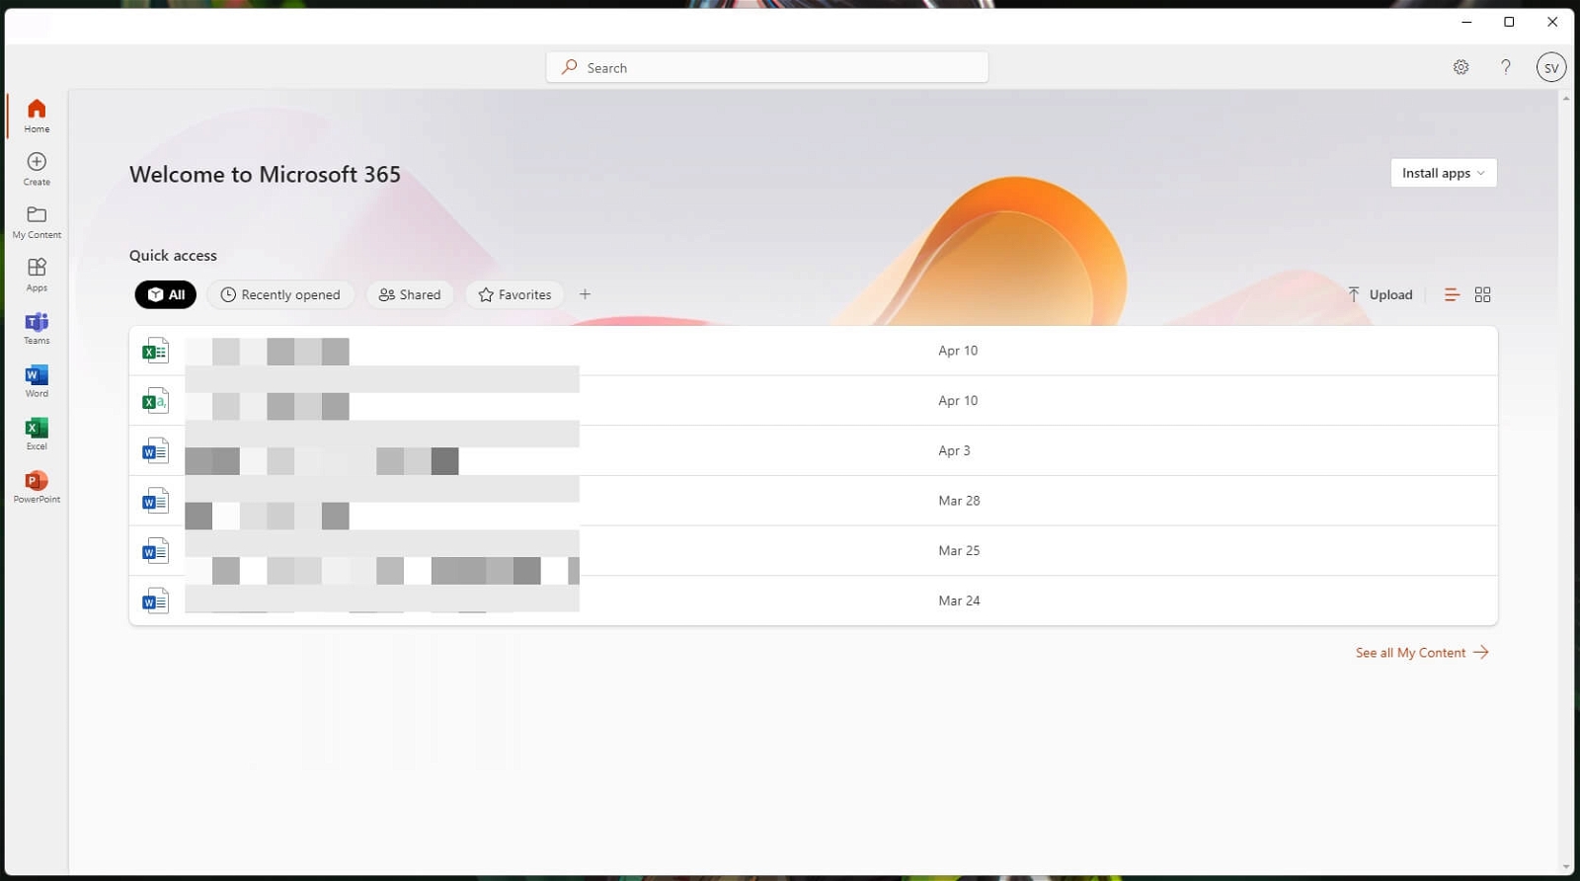Launch Teams from the sidebar
Screen dimensions: 1580x881
(37, 328)
